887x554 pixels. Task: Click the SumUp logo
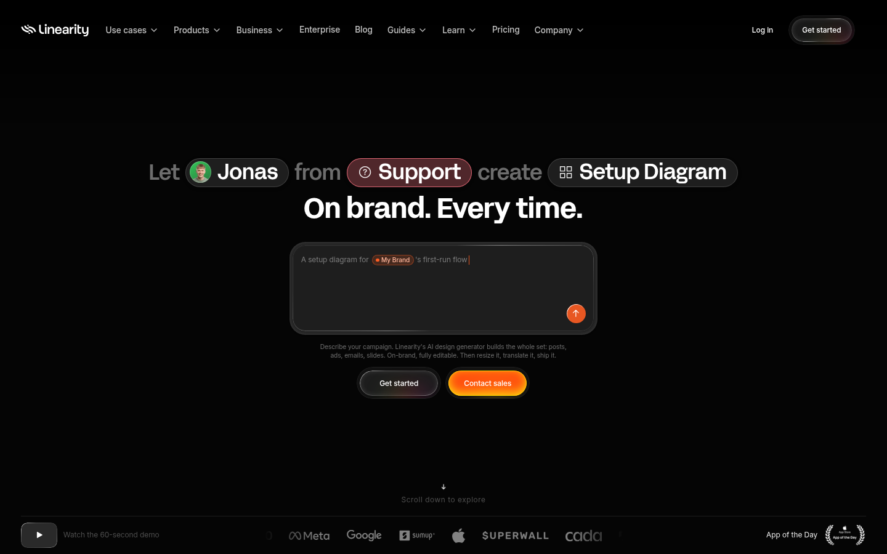click(417, 536)
